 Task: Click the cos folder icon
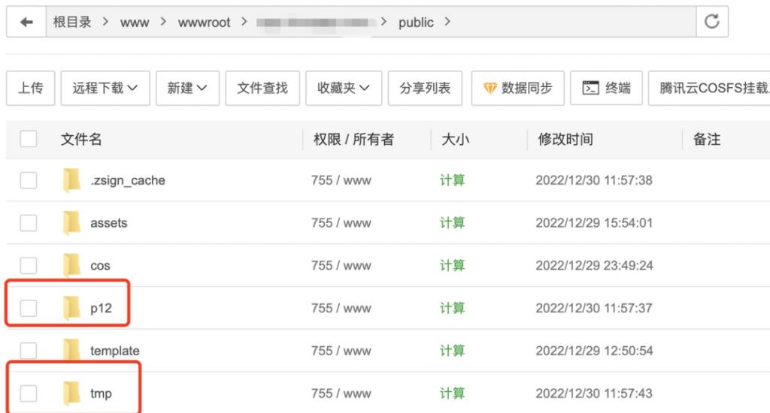point(72,266)
